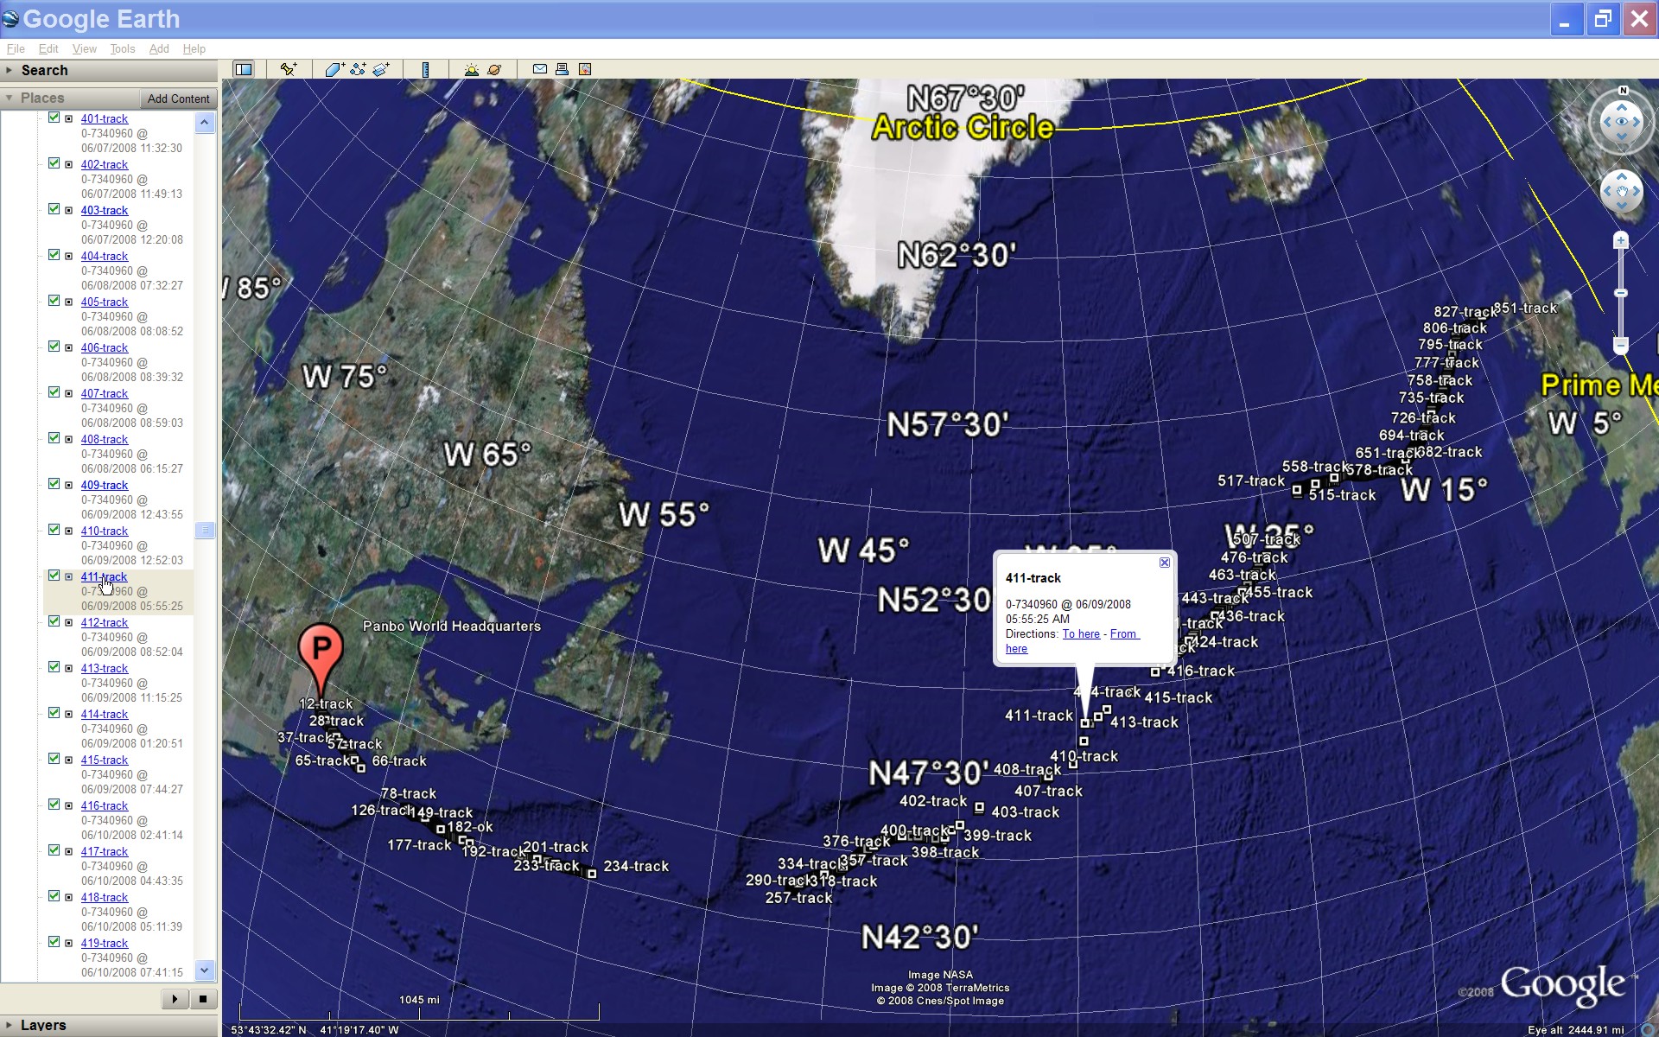Click the Print toolbar icon
Screen dimensions: 1659x1037
point(562,69)
